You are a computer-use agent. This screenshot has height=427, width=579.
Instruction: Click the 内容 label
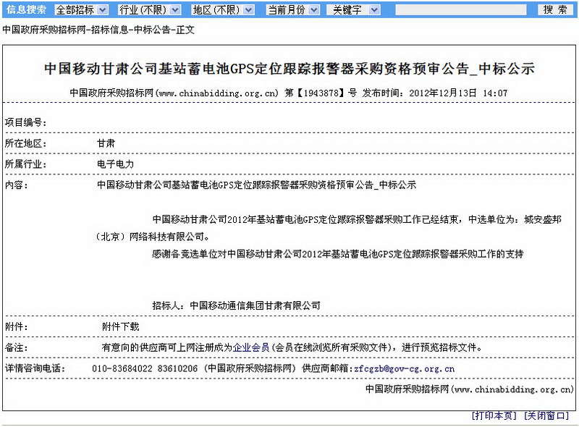tap(17, 185)
